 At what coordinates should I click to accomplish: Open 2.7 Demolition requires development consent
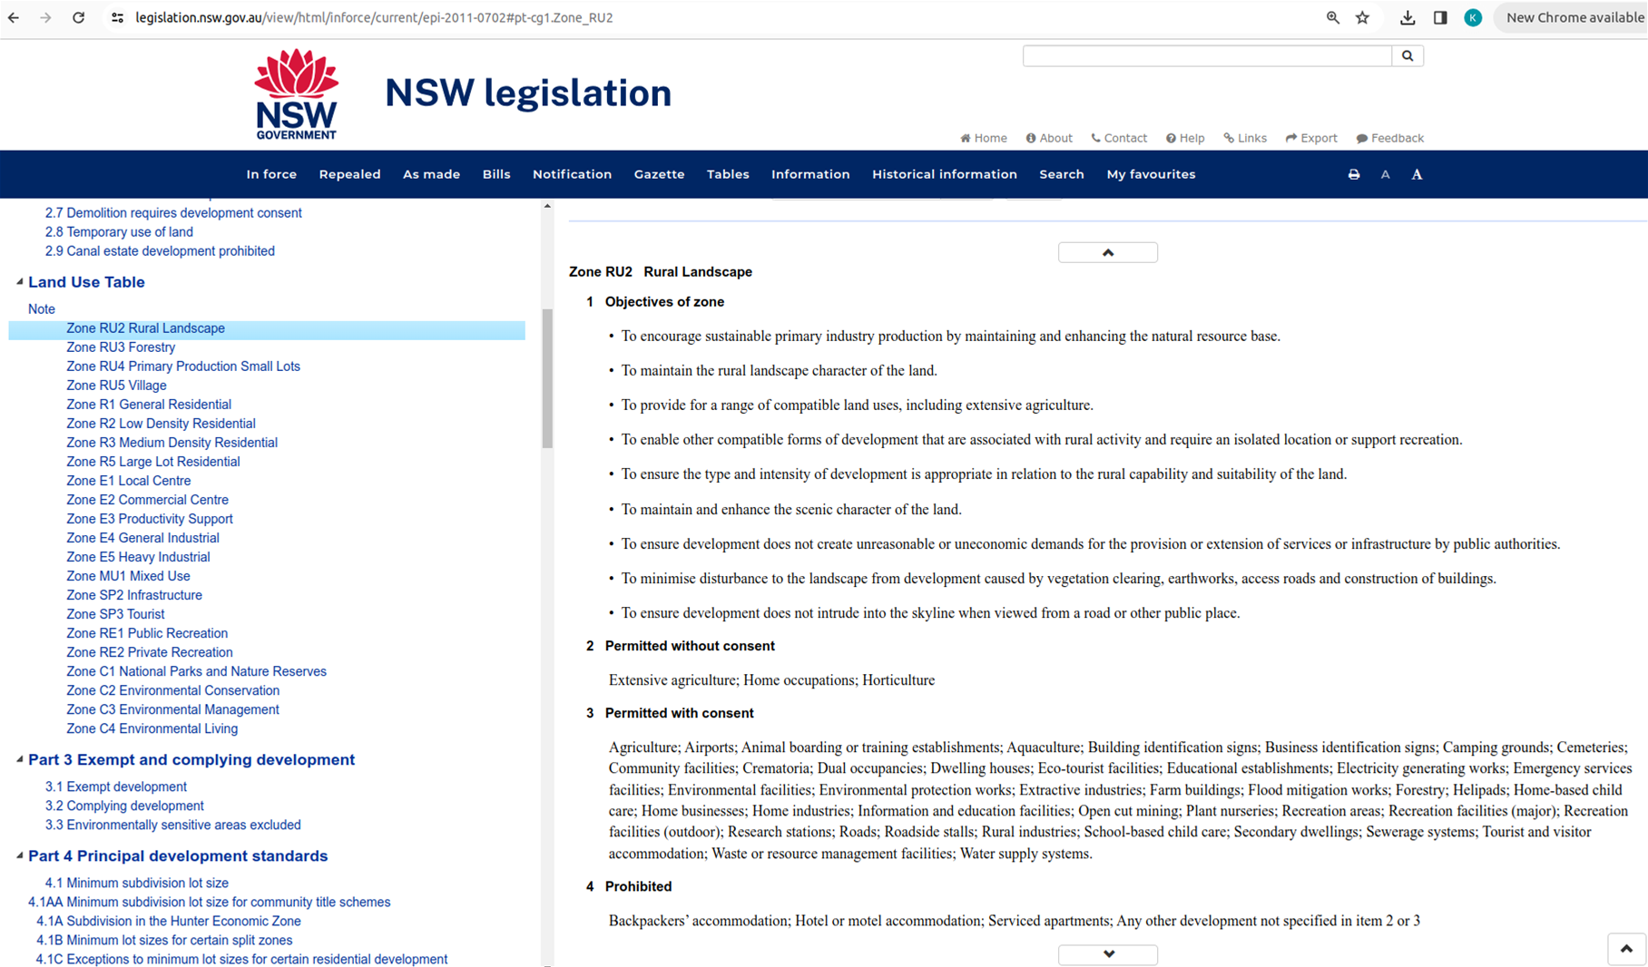173,213
